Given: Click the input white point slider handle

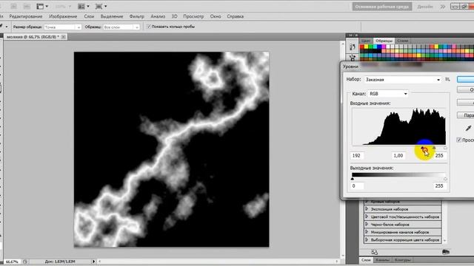Looking at the screenshot, I should 445,148.
